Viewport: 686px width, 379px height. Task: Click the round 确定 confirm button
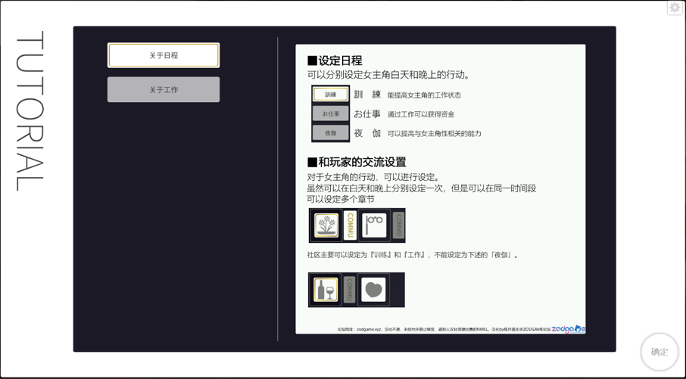pos(659,352)
